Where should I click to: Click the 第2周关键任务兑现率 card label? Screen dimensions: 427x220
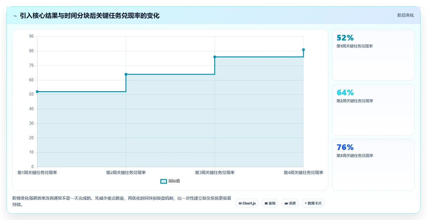click(x=355, y=101)
